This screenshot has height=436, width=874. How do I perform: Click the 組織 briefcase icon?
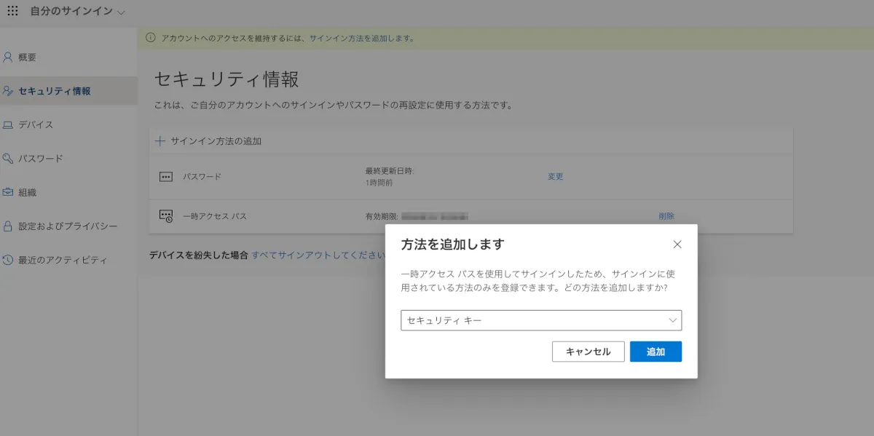coord(8,192)
